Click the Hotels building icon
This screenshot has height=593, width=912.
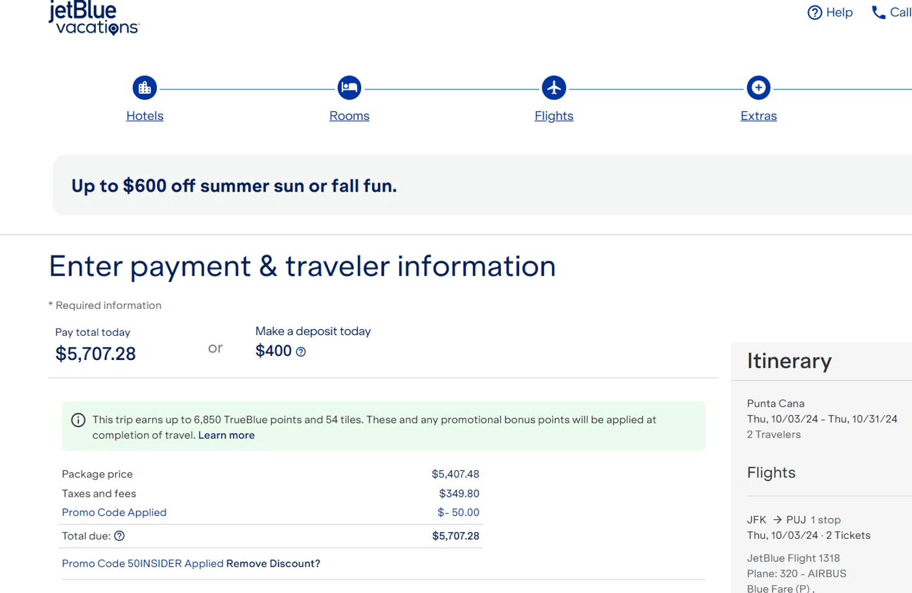click(145, 88)
